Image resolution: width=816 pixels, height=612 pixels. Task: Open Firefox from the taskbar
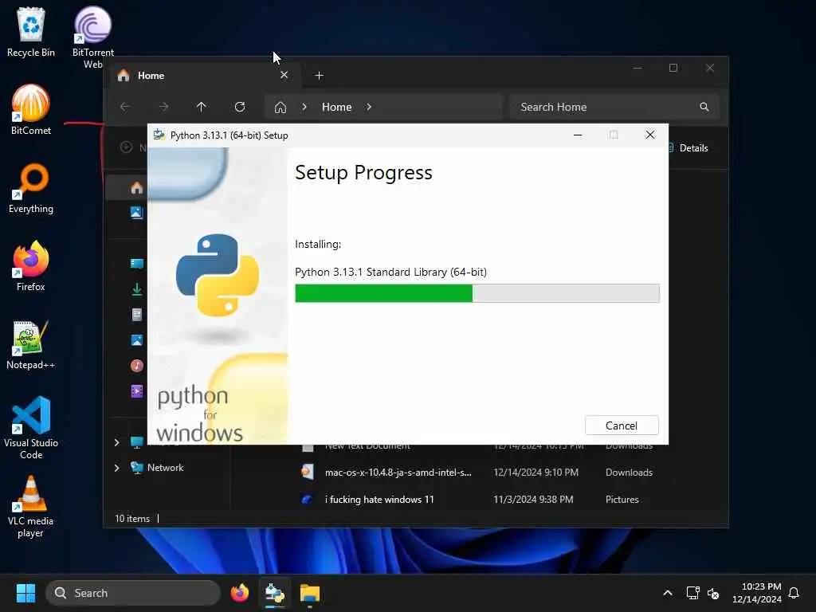pos(240,593)
